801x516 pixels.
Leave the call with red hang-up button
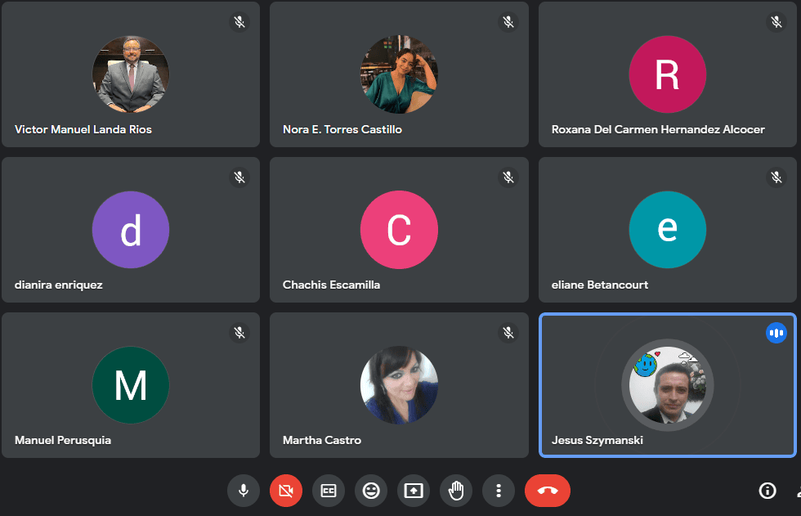pyautogui.click(x=548, y=491)
